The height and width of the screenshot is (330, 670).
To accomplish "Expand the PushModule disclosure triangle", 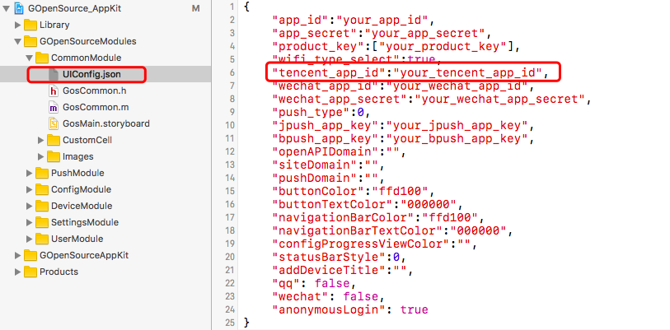I will (x=30, y=173).
